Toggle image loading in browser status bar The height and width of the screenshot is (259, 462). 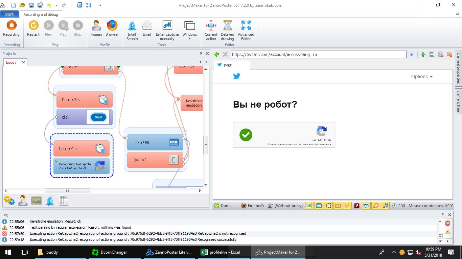[309, 205]
